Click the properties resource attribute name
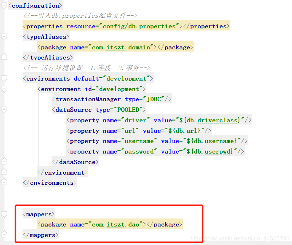 point(81,26)
